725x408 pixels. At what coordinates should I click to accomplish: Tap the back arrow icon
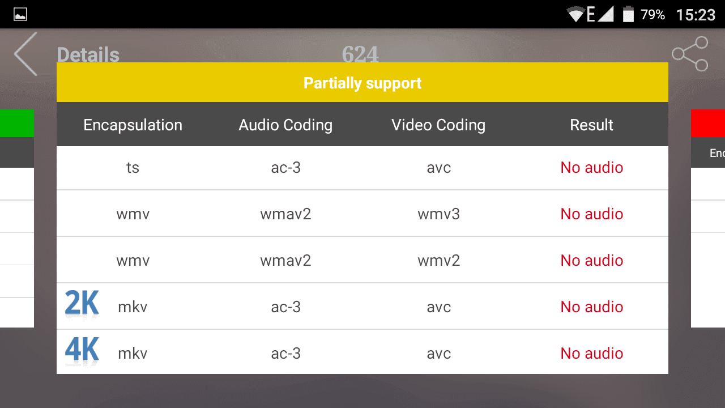click(25, 54)
